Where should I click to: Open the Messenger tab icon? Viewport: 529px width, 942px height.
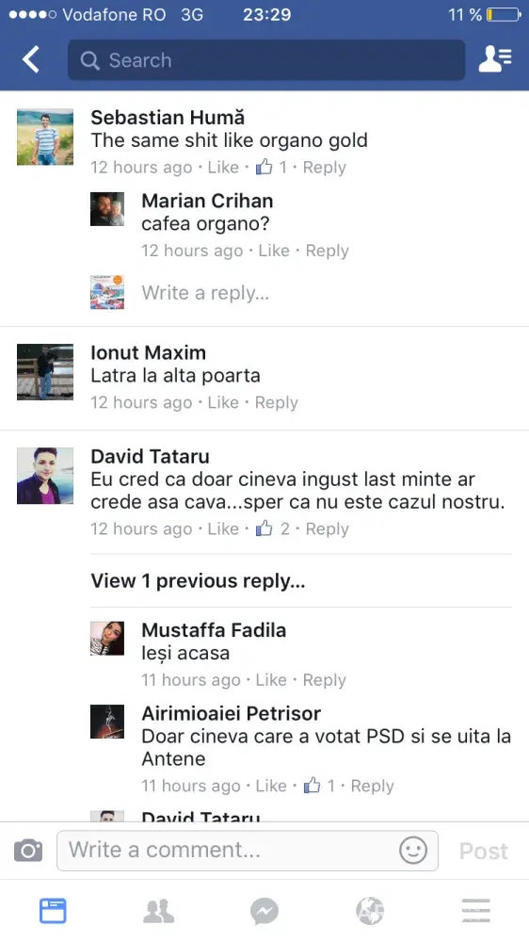point(264,911)
